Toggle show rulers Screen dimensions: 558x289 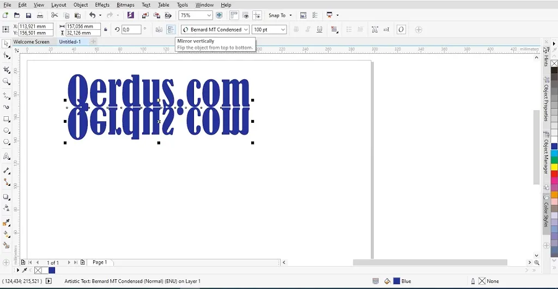(234, 15)
